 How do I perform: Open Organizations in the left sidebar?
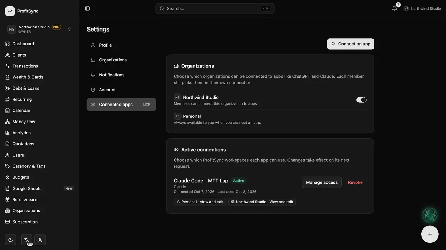pyautogui.click(x=40, y=210)
